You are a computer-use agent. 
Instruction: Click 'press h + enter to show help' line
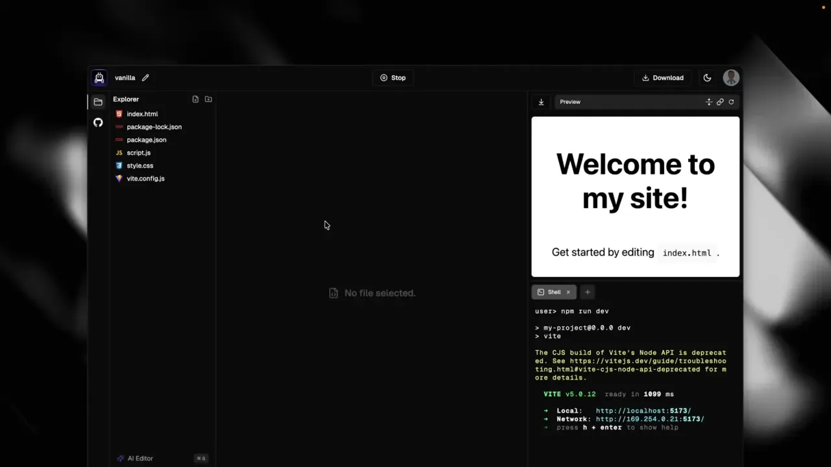pyautogui.click(x=617, y=428)
